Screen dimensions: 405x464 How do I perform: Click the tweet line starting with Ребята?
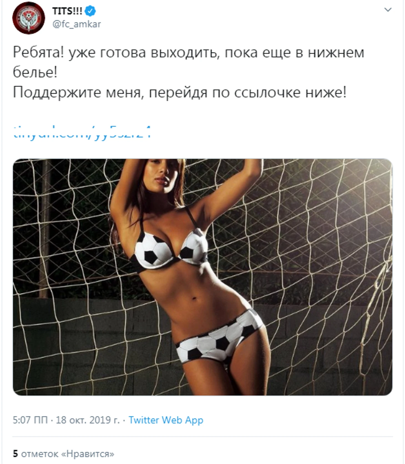click(x=188, y=52)
